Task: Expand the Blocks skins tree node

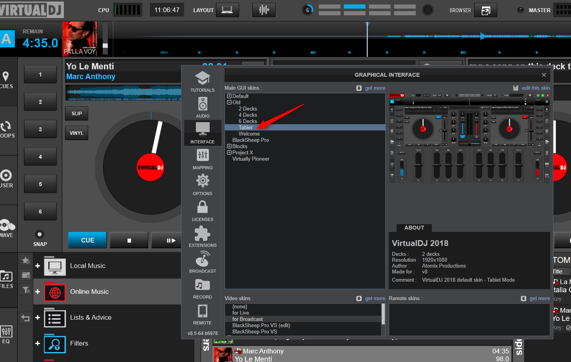Action: tap(229, 146)
